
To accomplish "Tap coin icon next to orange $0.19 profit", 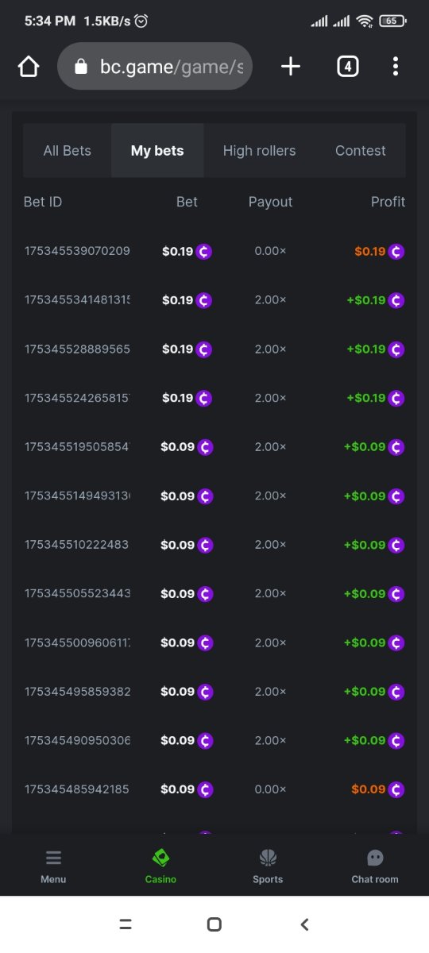I will click(396, 252).
